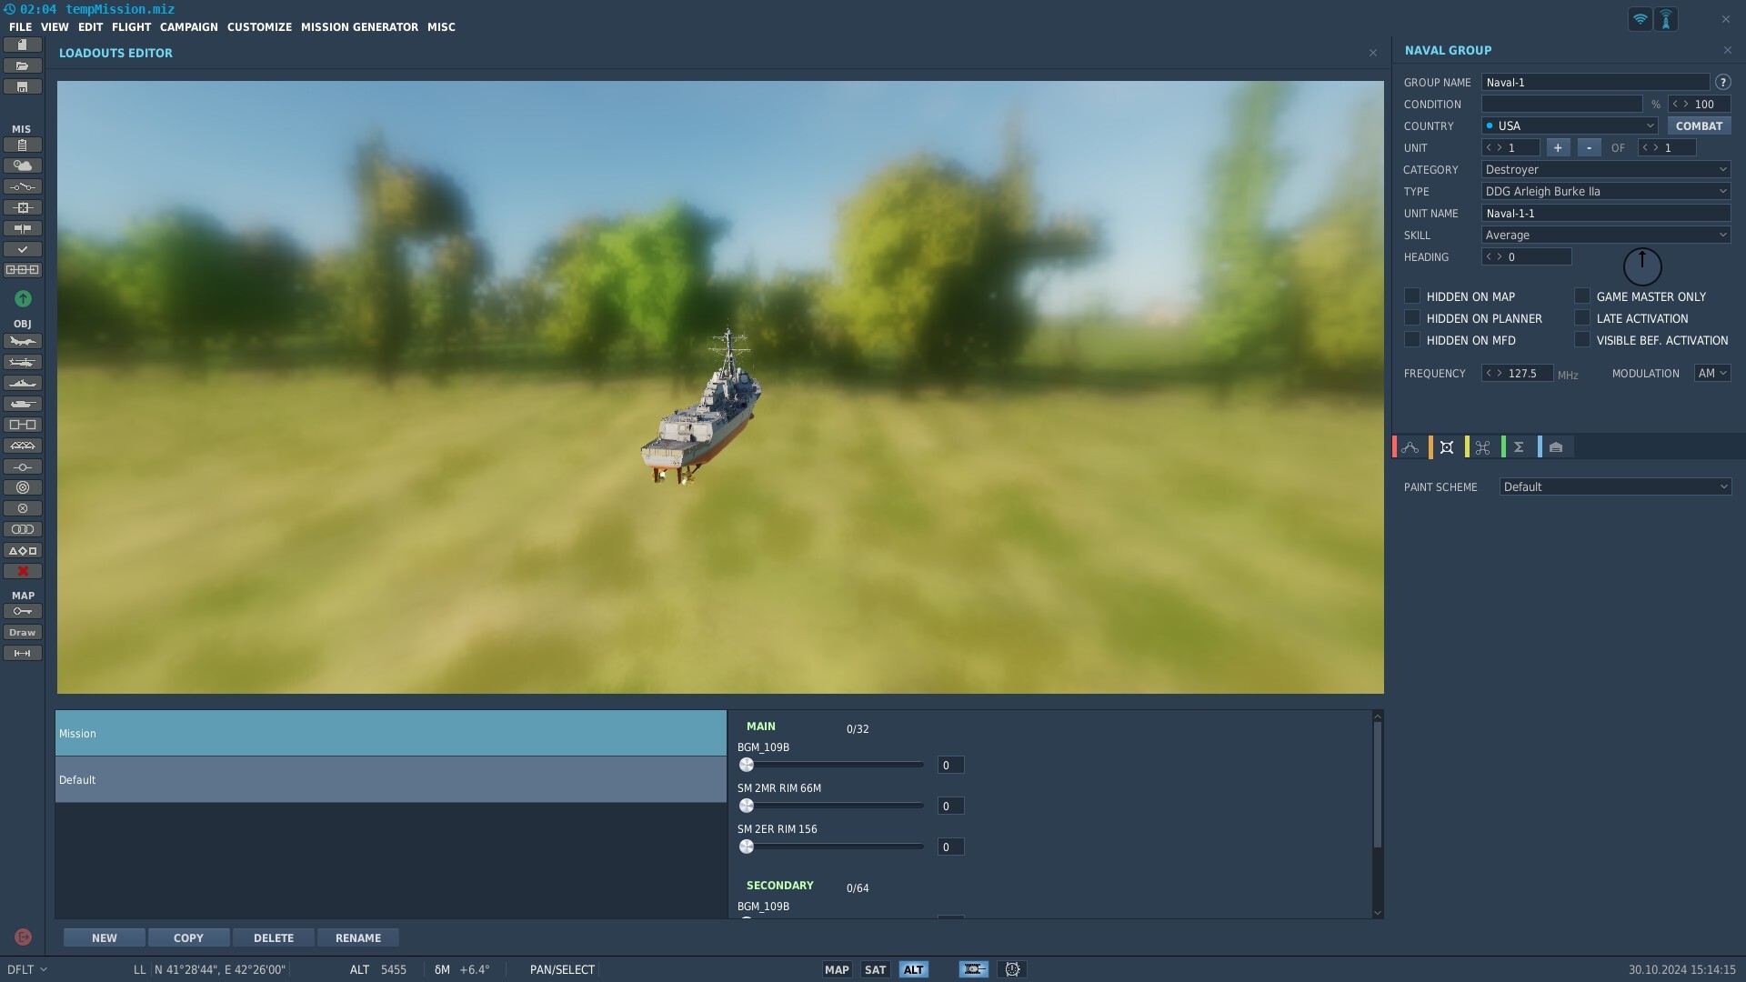Toggle the ALT view mode button

[913, 969]
